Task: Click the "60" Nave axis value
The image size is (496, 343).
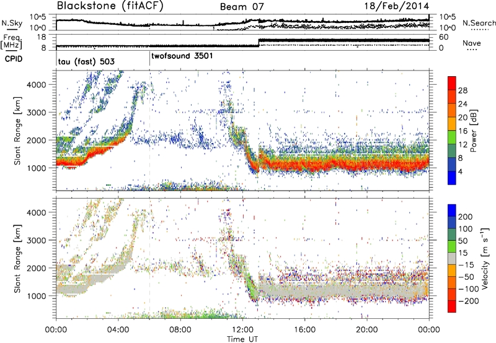Action: (444, 37)
